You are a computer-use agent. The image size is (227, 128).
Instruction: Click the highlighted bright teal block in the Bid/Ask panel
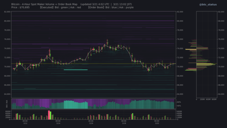(x=76, y=105)
